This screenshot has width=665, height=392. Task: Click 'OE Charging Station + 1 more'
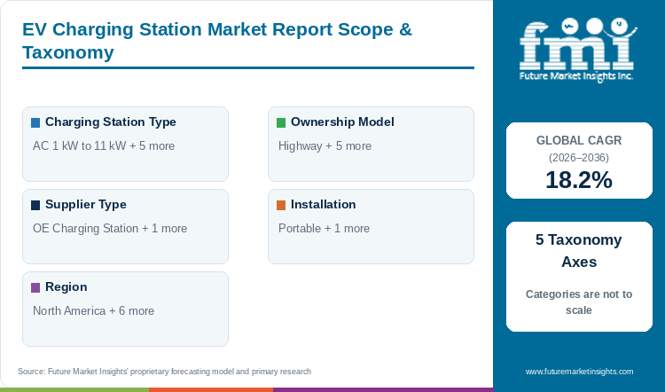coord(110,228)
